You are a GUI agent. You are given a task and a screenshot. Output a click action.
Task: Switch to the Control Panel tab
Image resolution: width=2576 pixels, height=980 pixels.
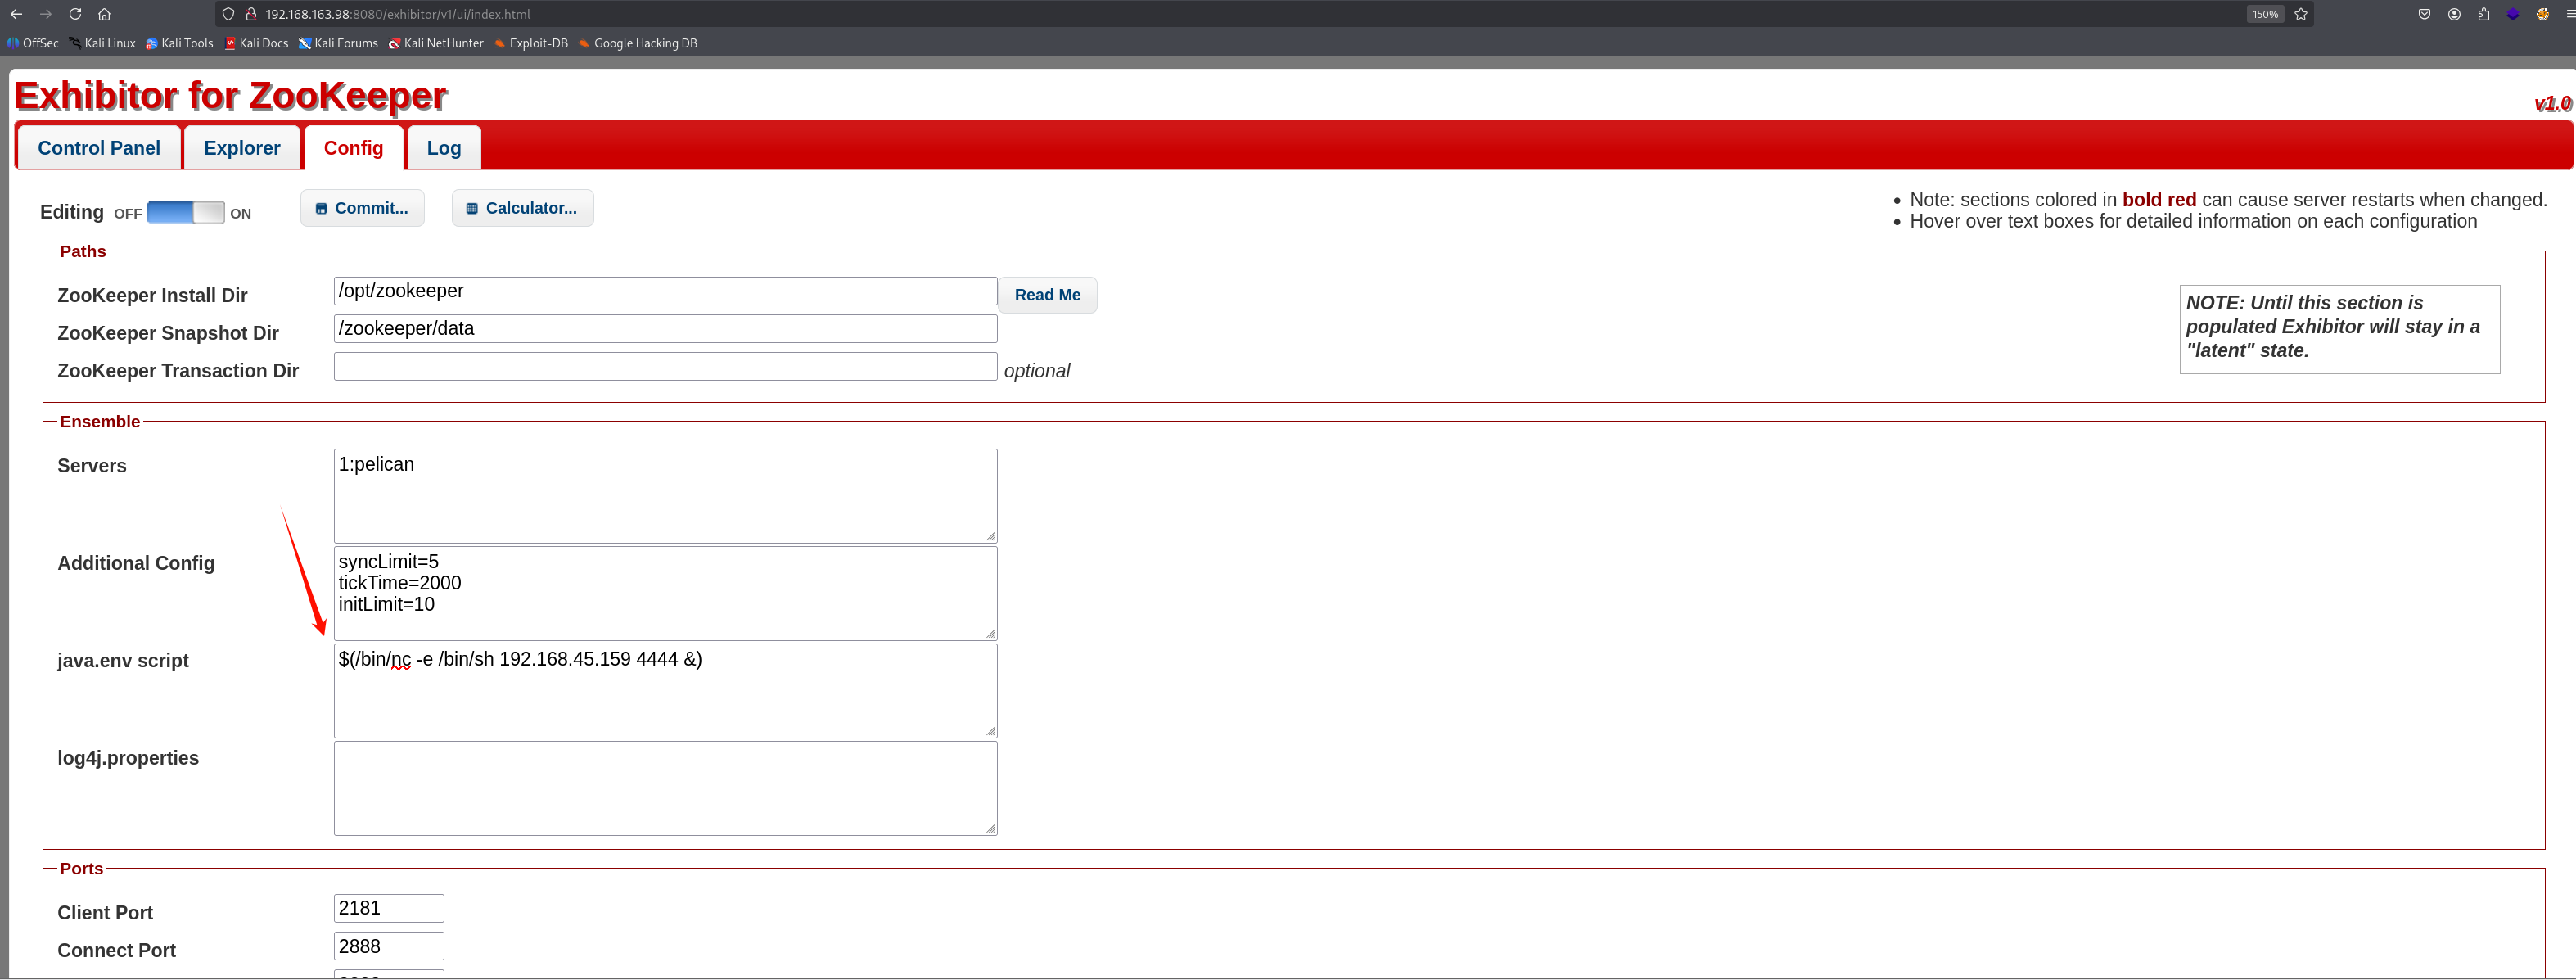tap(99, 148)
